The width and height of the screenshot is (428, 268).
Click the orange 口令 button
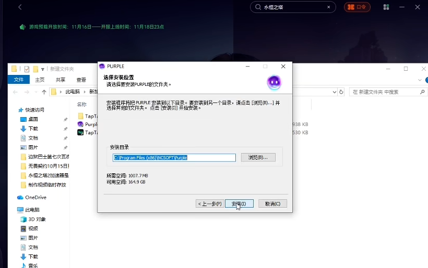[357, 7]
